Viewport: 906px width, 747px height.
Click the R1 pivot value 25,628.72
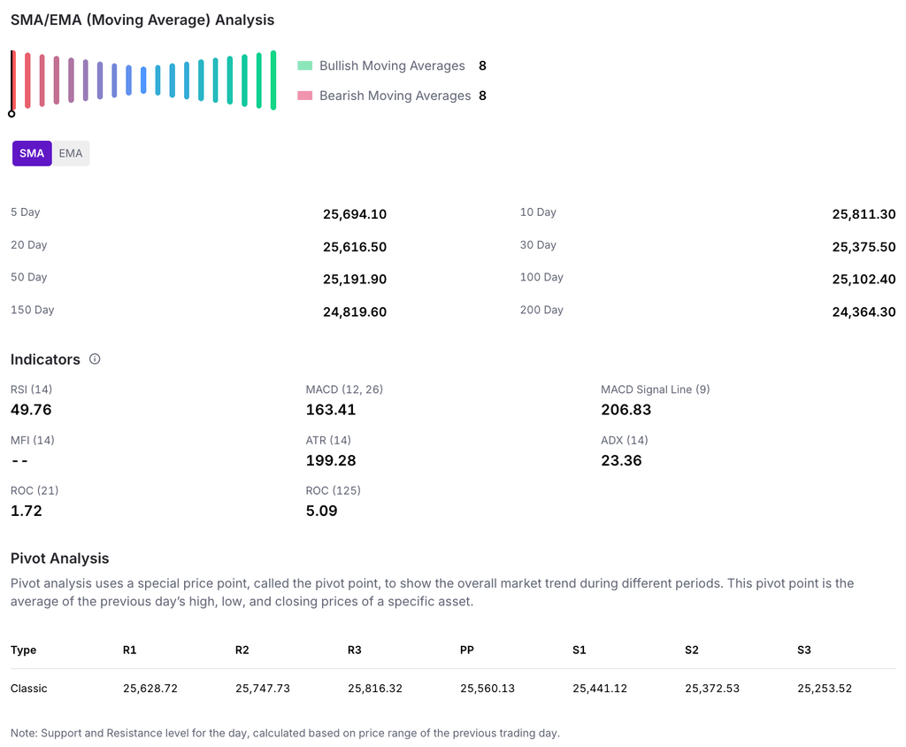[x=150, y=688]
